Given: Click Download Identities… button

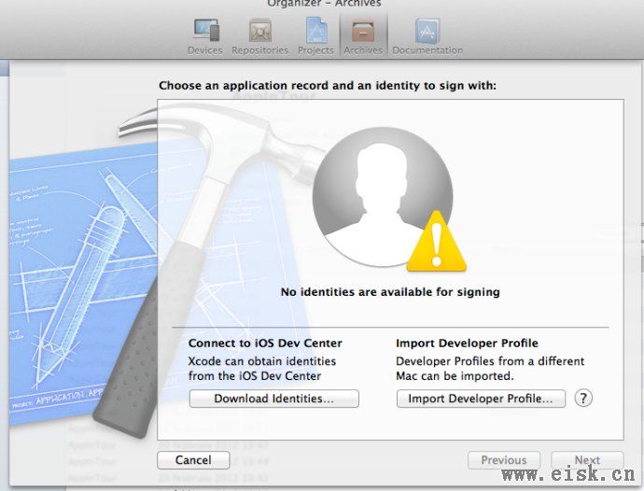Looking at the screenshot, I should [x=274, y=399].
